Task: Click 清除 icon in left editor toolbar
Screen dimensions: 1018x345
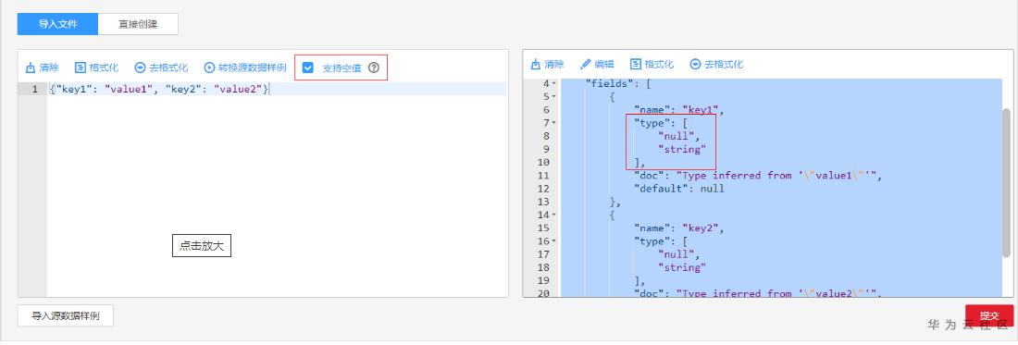Action: pos(30,68)
